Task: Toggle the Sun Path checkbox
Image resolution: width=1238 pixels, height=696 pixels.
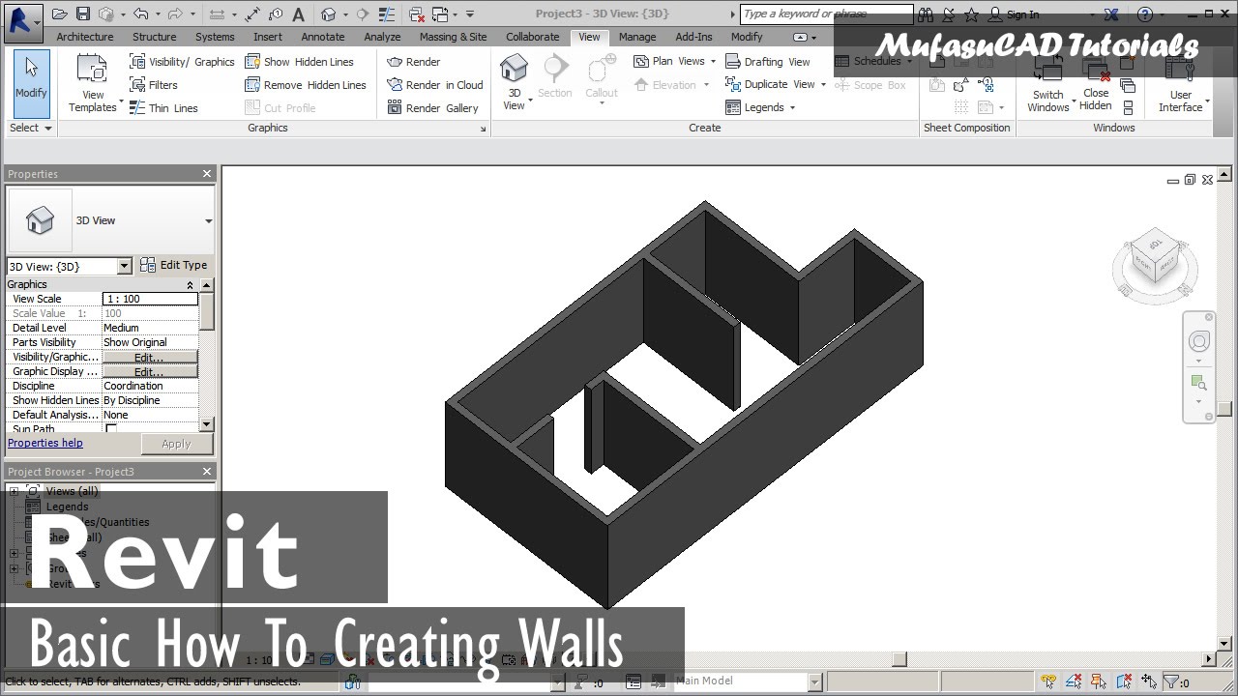Action: point(111,428)
